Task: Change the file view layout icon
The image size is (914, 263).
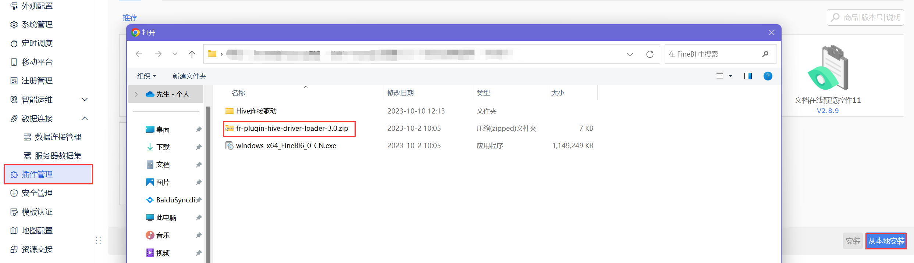Action: point(720,76)
